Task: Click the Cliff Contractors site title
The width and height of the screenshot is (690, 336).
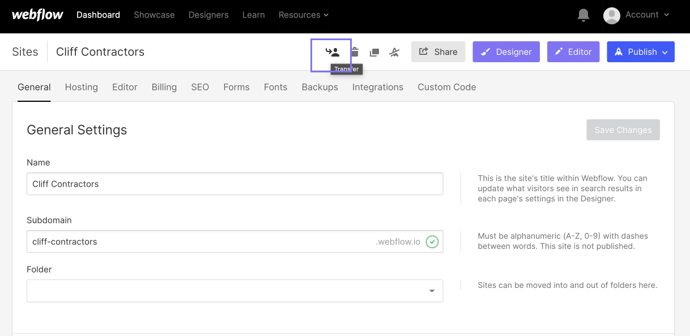Action: (100, 52)
